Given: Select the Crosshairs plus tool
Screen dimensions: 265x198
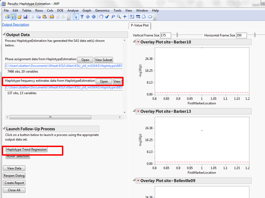Looking at the screenshot, I should (x=125, y=17).
